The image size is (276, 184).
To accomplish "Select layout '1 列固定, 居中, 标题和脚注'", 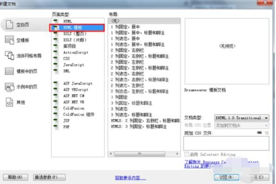I will click(x=138, y=33).
